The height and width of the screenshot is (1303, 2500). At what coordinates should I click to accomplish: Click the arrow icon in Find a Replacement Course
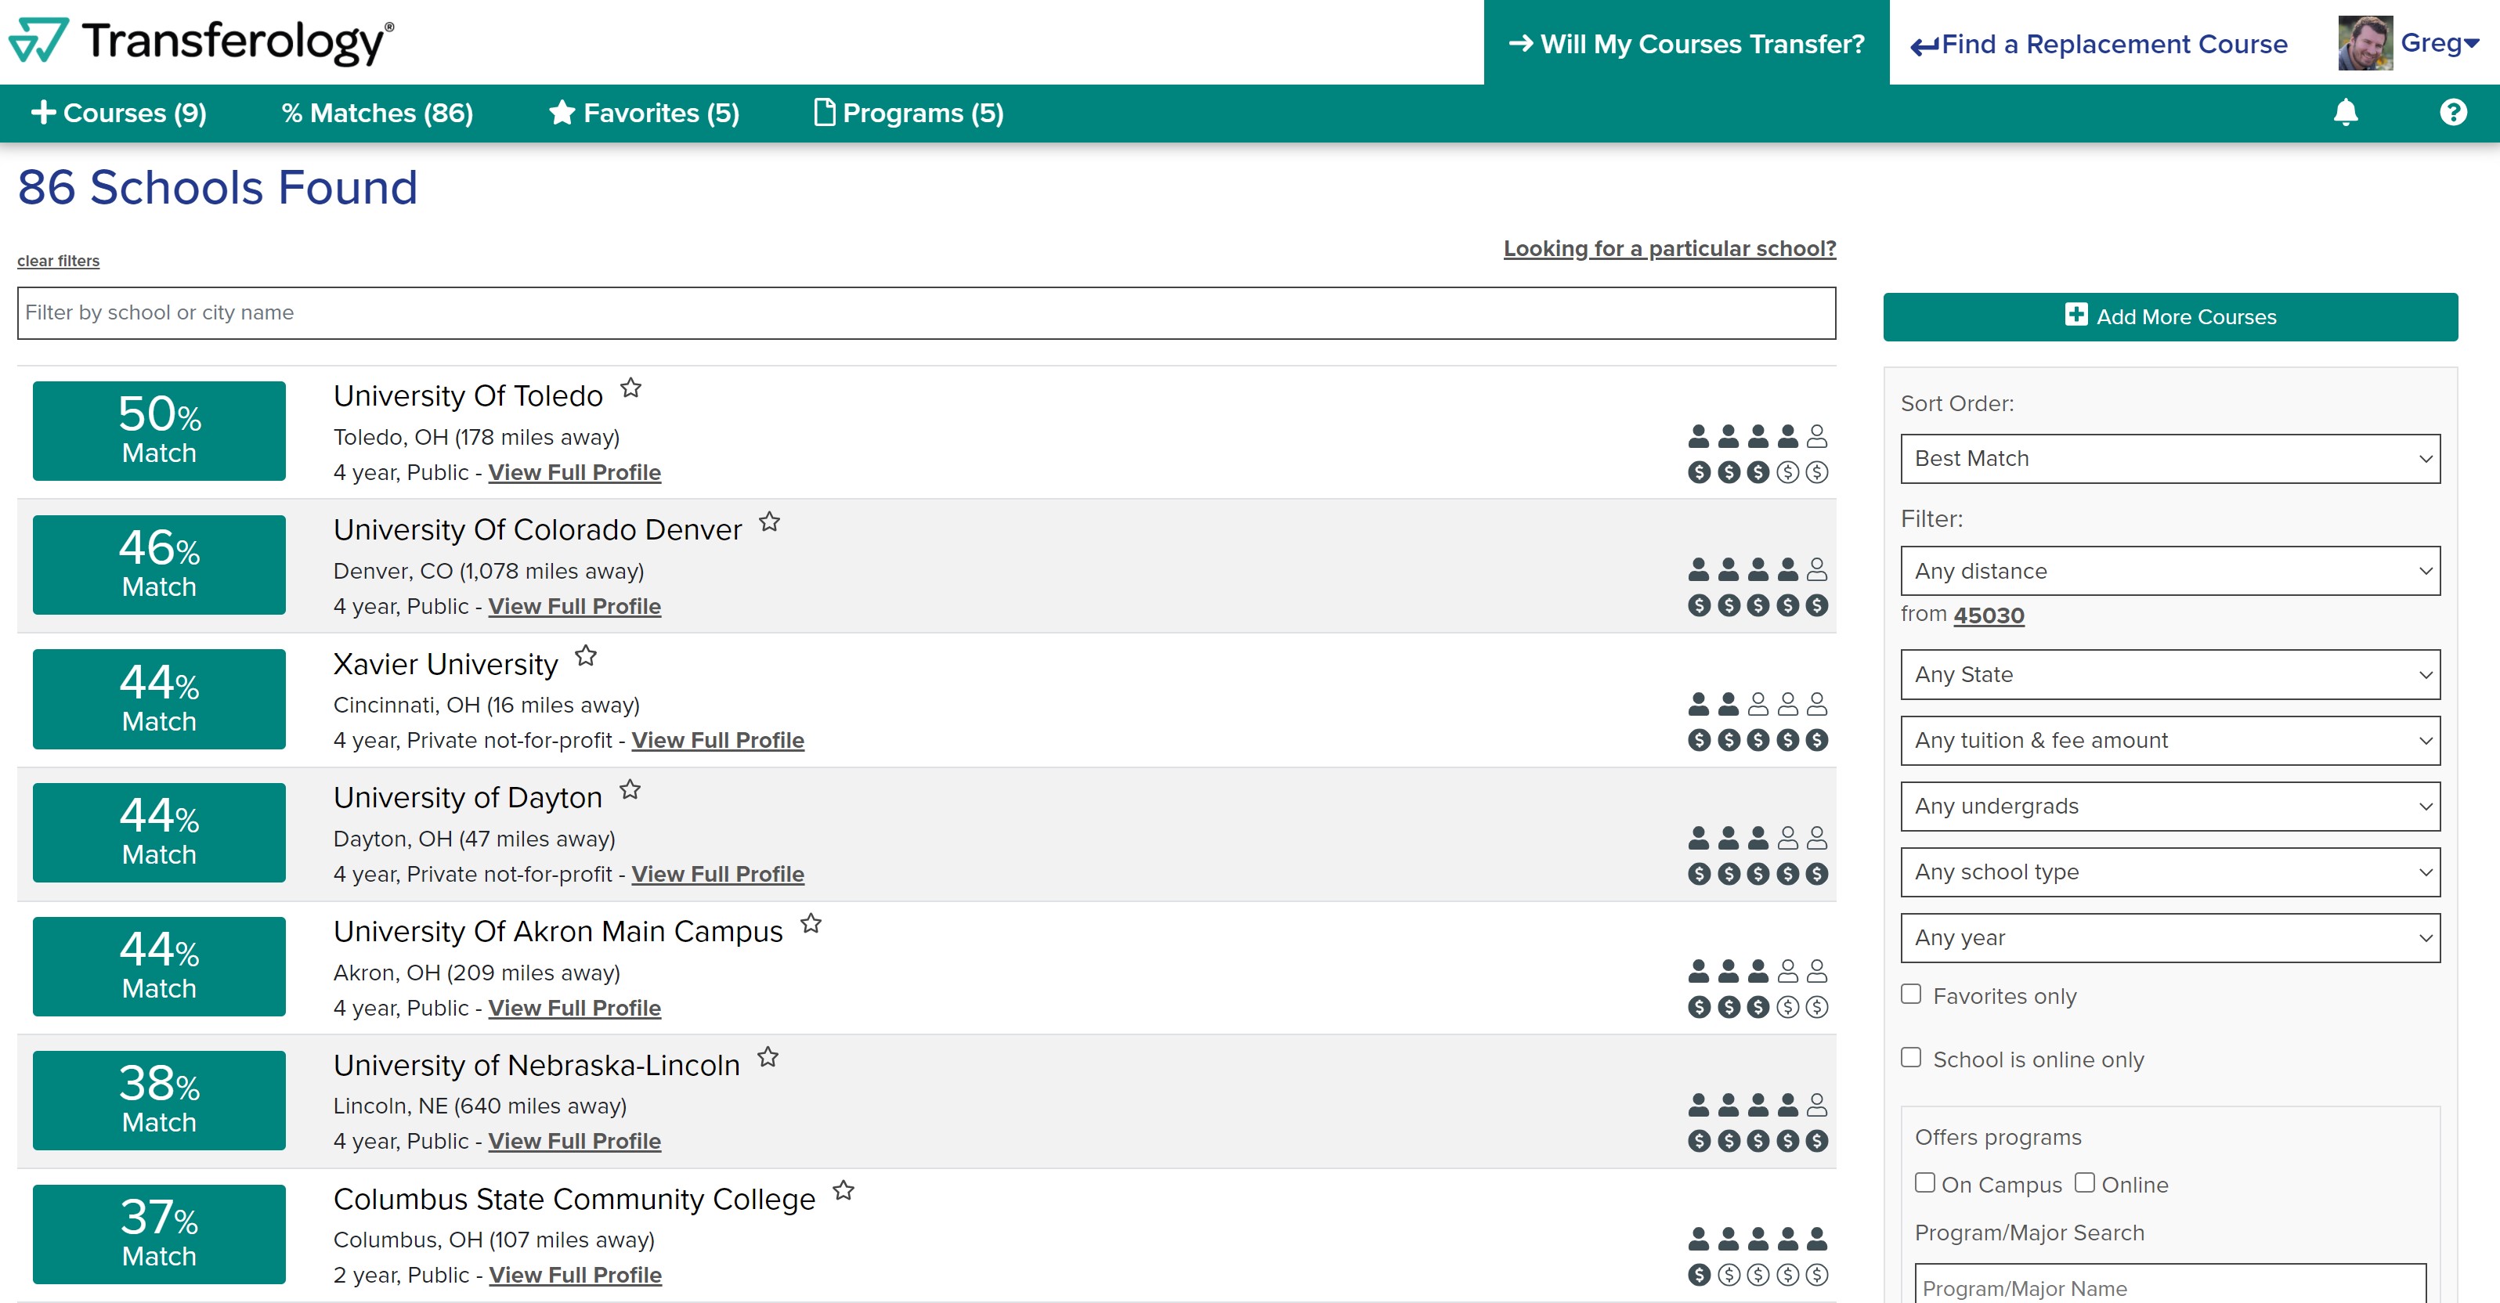[1924, 45]
